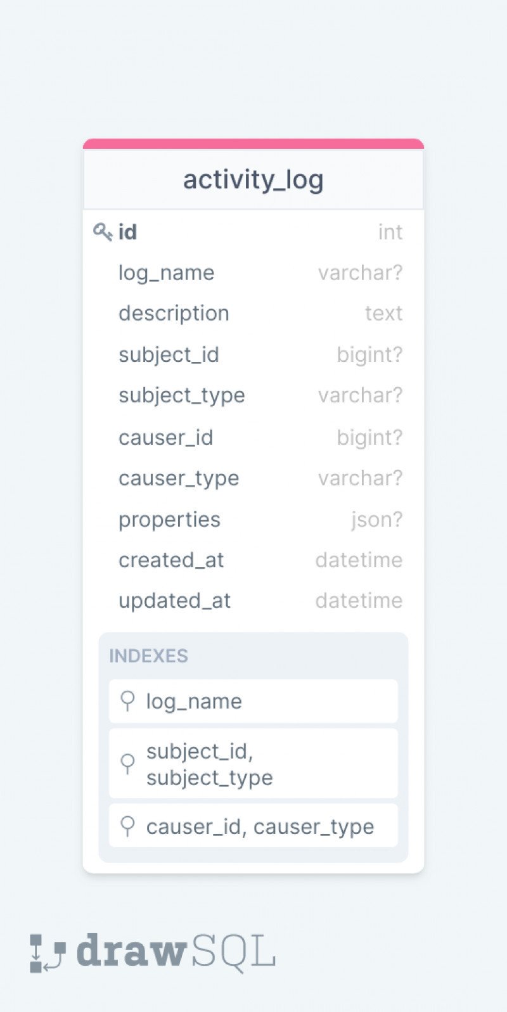
Task: Select the causer_id, causer_type index entry
Action: [253, 826]
